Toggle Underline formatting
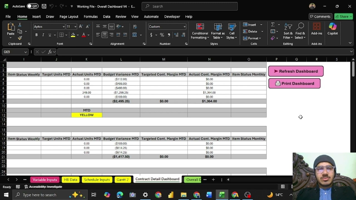Viewport: 356px width, 200px height. click(50, 35)
